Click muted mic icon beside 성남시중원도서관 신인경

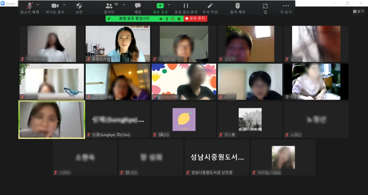tap(188, 173)
